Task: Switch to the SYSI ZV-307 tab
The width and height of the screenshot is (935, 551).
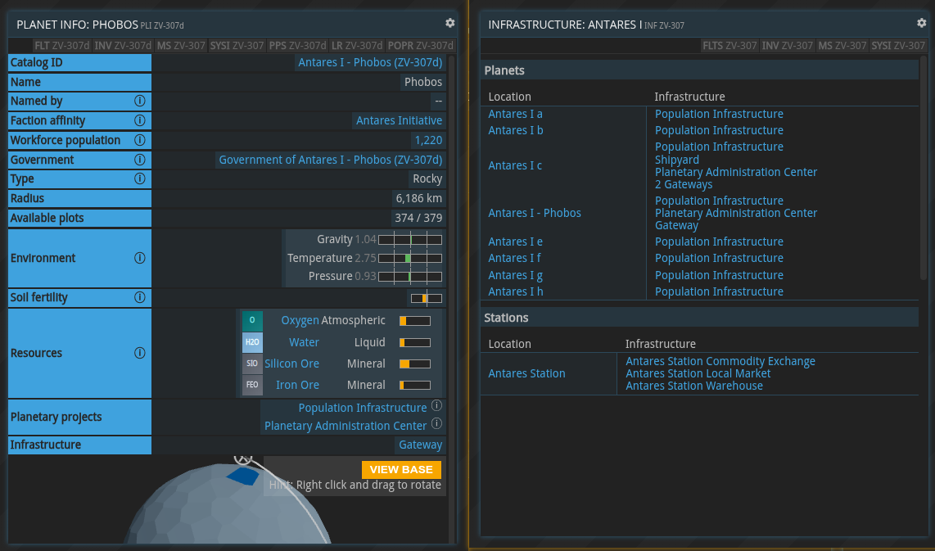Action: tap(237, 46)
